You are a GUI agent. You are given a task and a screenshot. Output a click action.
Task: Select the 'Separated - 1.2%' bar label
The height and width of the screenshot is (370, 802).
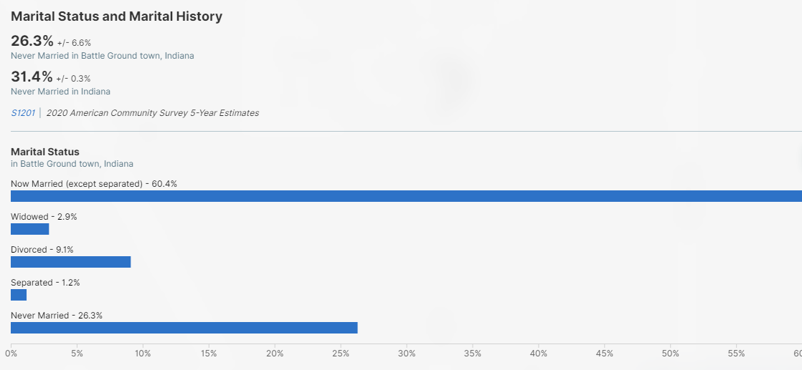tap(45, 283)
